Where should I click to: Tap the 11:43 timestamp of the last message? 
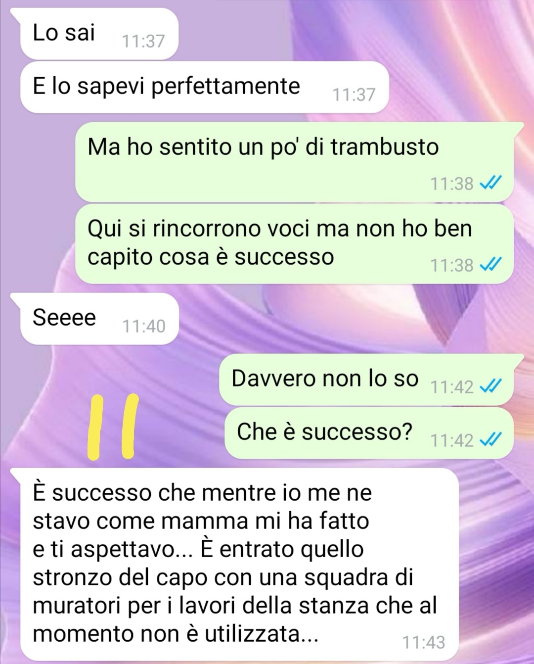point(424,642)
